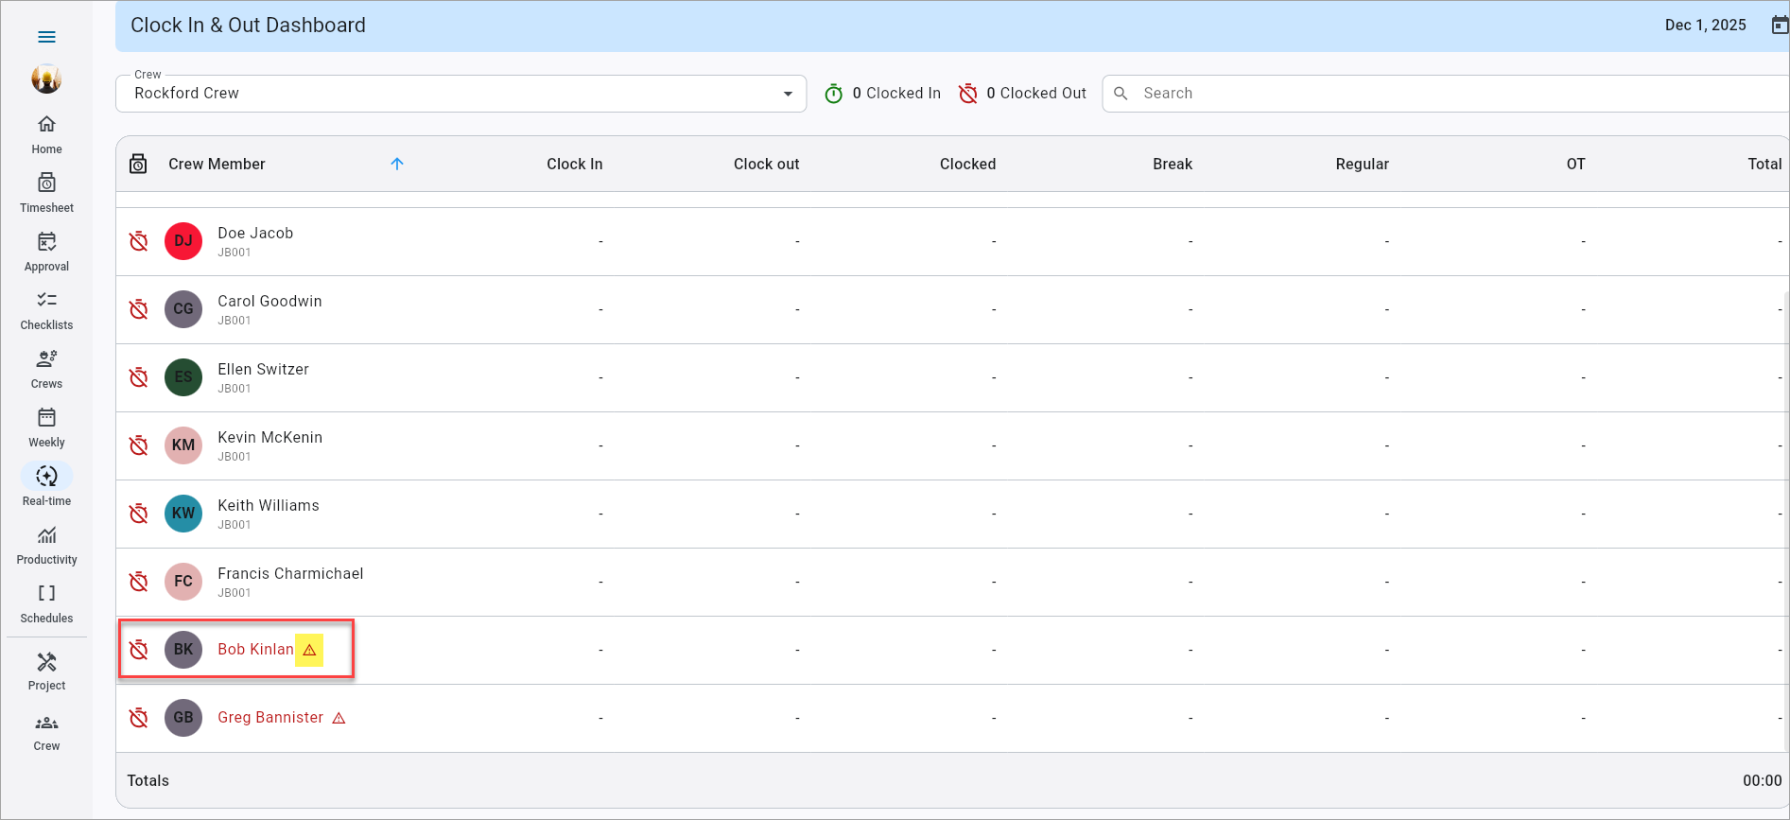The height and width of the screenshot is (820, 1790).
Task: Click the user profile avatar in sidebar
Action: point(46,79)
